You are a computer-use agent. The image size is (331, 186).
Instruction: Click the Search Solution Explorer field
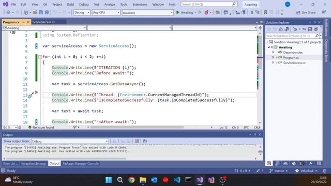tap(292, 36)
